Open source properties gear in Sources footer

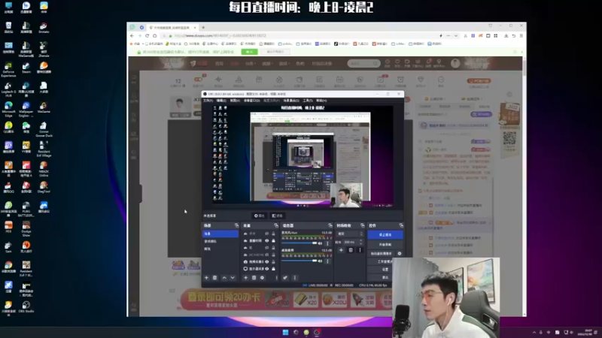(x=262, y=278)
